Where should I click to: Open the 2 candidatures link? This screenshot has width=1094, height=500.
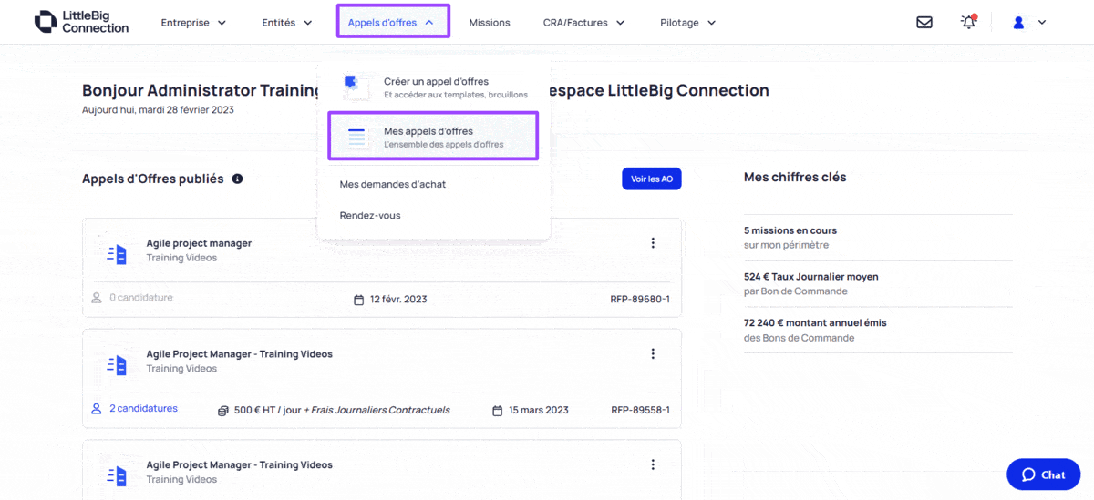143,409
